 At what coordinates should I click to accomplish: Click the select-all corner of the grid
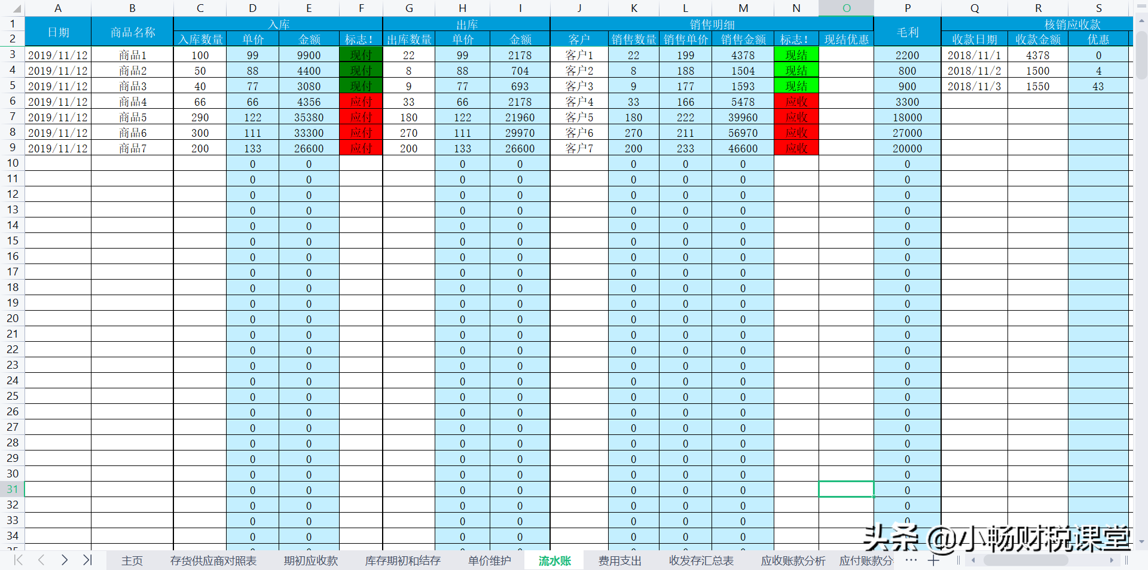coord(13,8)
